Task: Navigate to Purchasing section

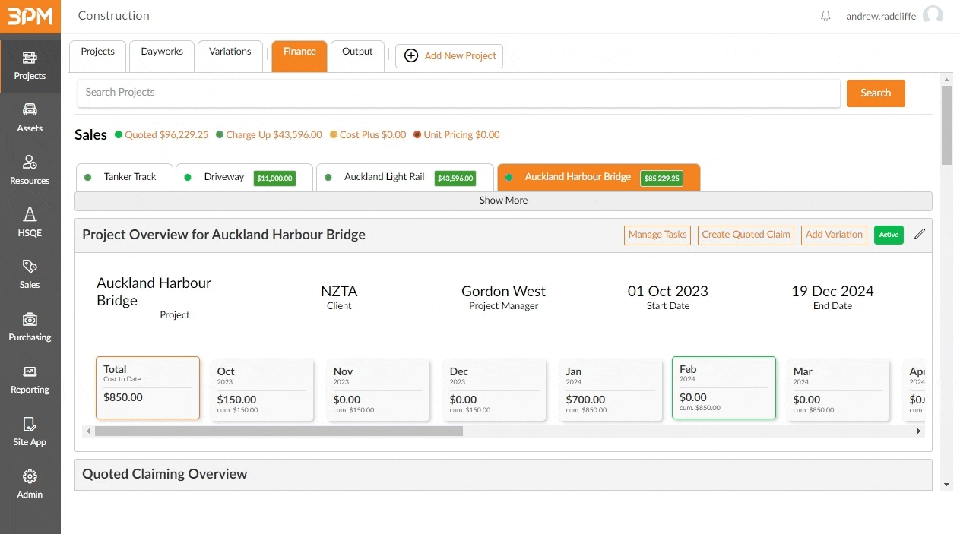Action: (x=30, y=327)
